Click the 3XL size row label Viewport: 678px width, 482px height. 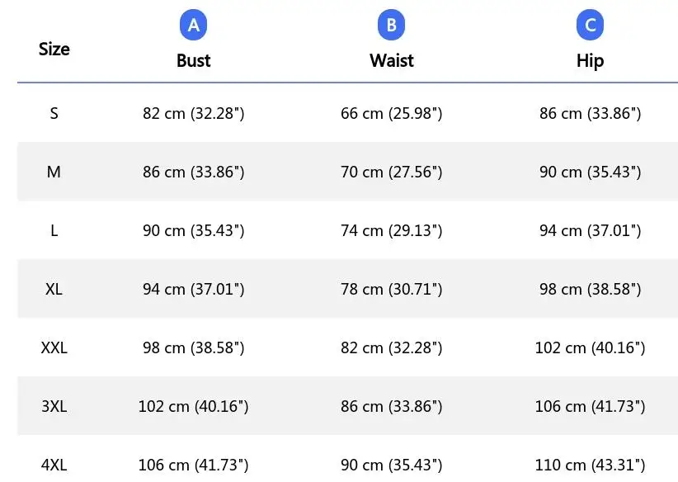pyautogui.click(x=54, y=406)
